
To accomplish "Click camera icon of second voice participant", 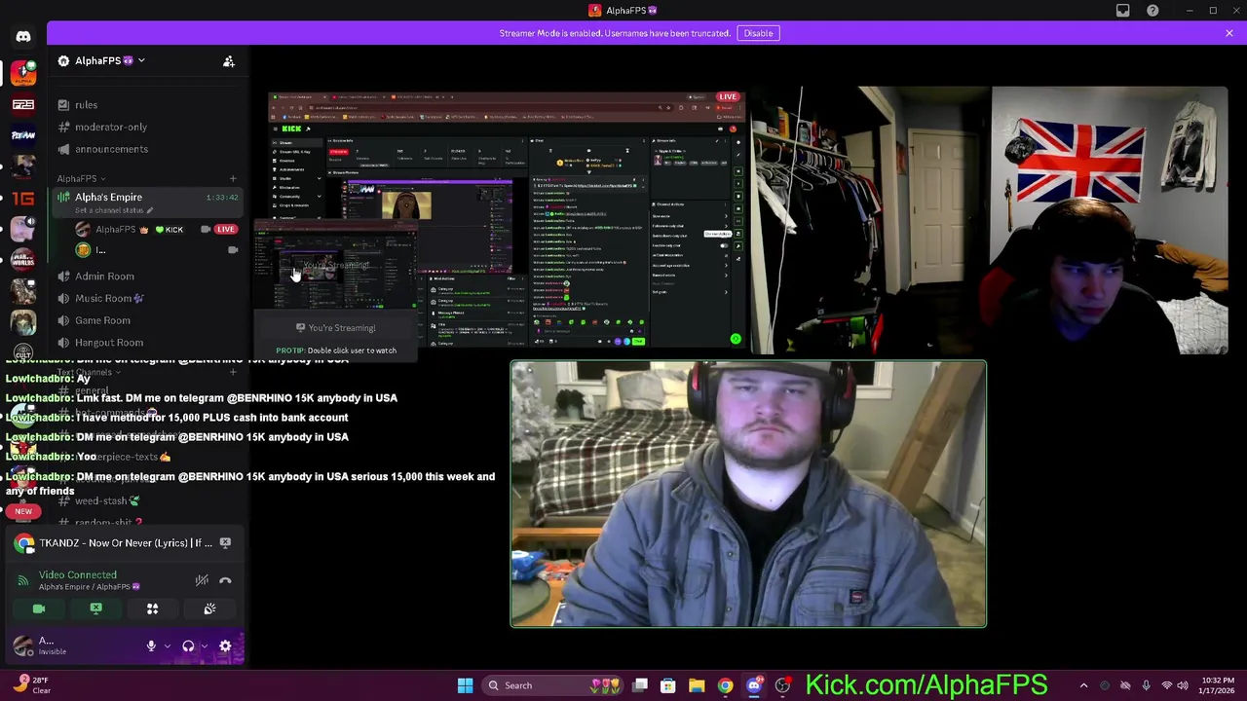I will (x=233, y=251).
